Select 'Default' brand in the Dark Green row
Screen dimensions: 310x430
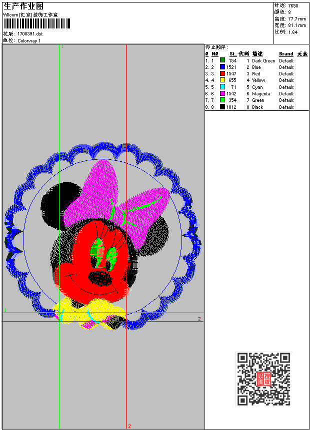coord(286,60)
